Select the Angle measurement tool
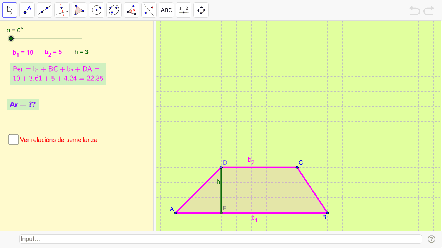442x248 pixels. coord(131,10)
